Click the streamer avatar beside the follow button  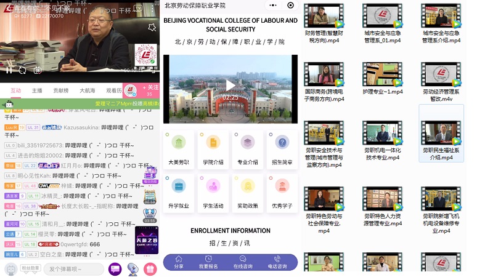coord(130,90)
